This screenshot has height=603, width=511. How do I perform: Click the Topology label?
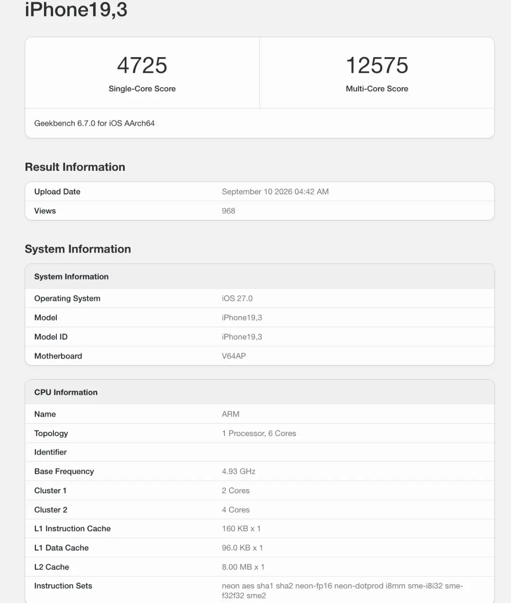tap(51, 433)
